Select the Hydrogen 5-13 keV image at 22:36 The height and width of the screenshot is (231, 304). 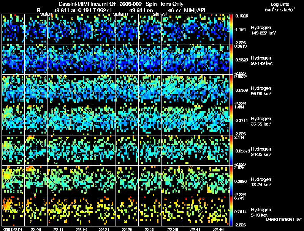click(173, 211)
